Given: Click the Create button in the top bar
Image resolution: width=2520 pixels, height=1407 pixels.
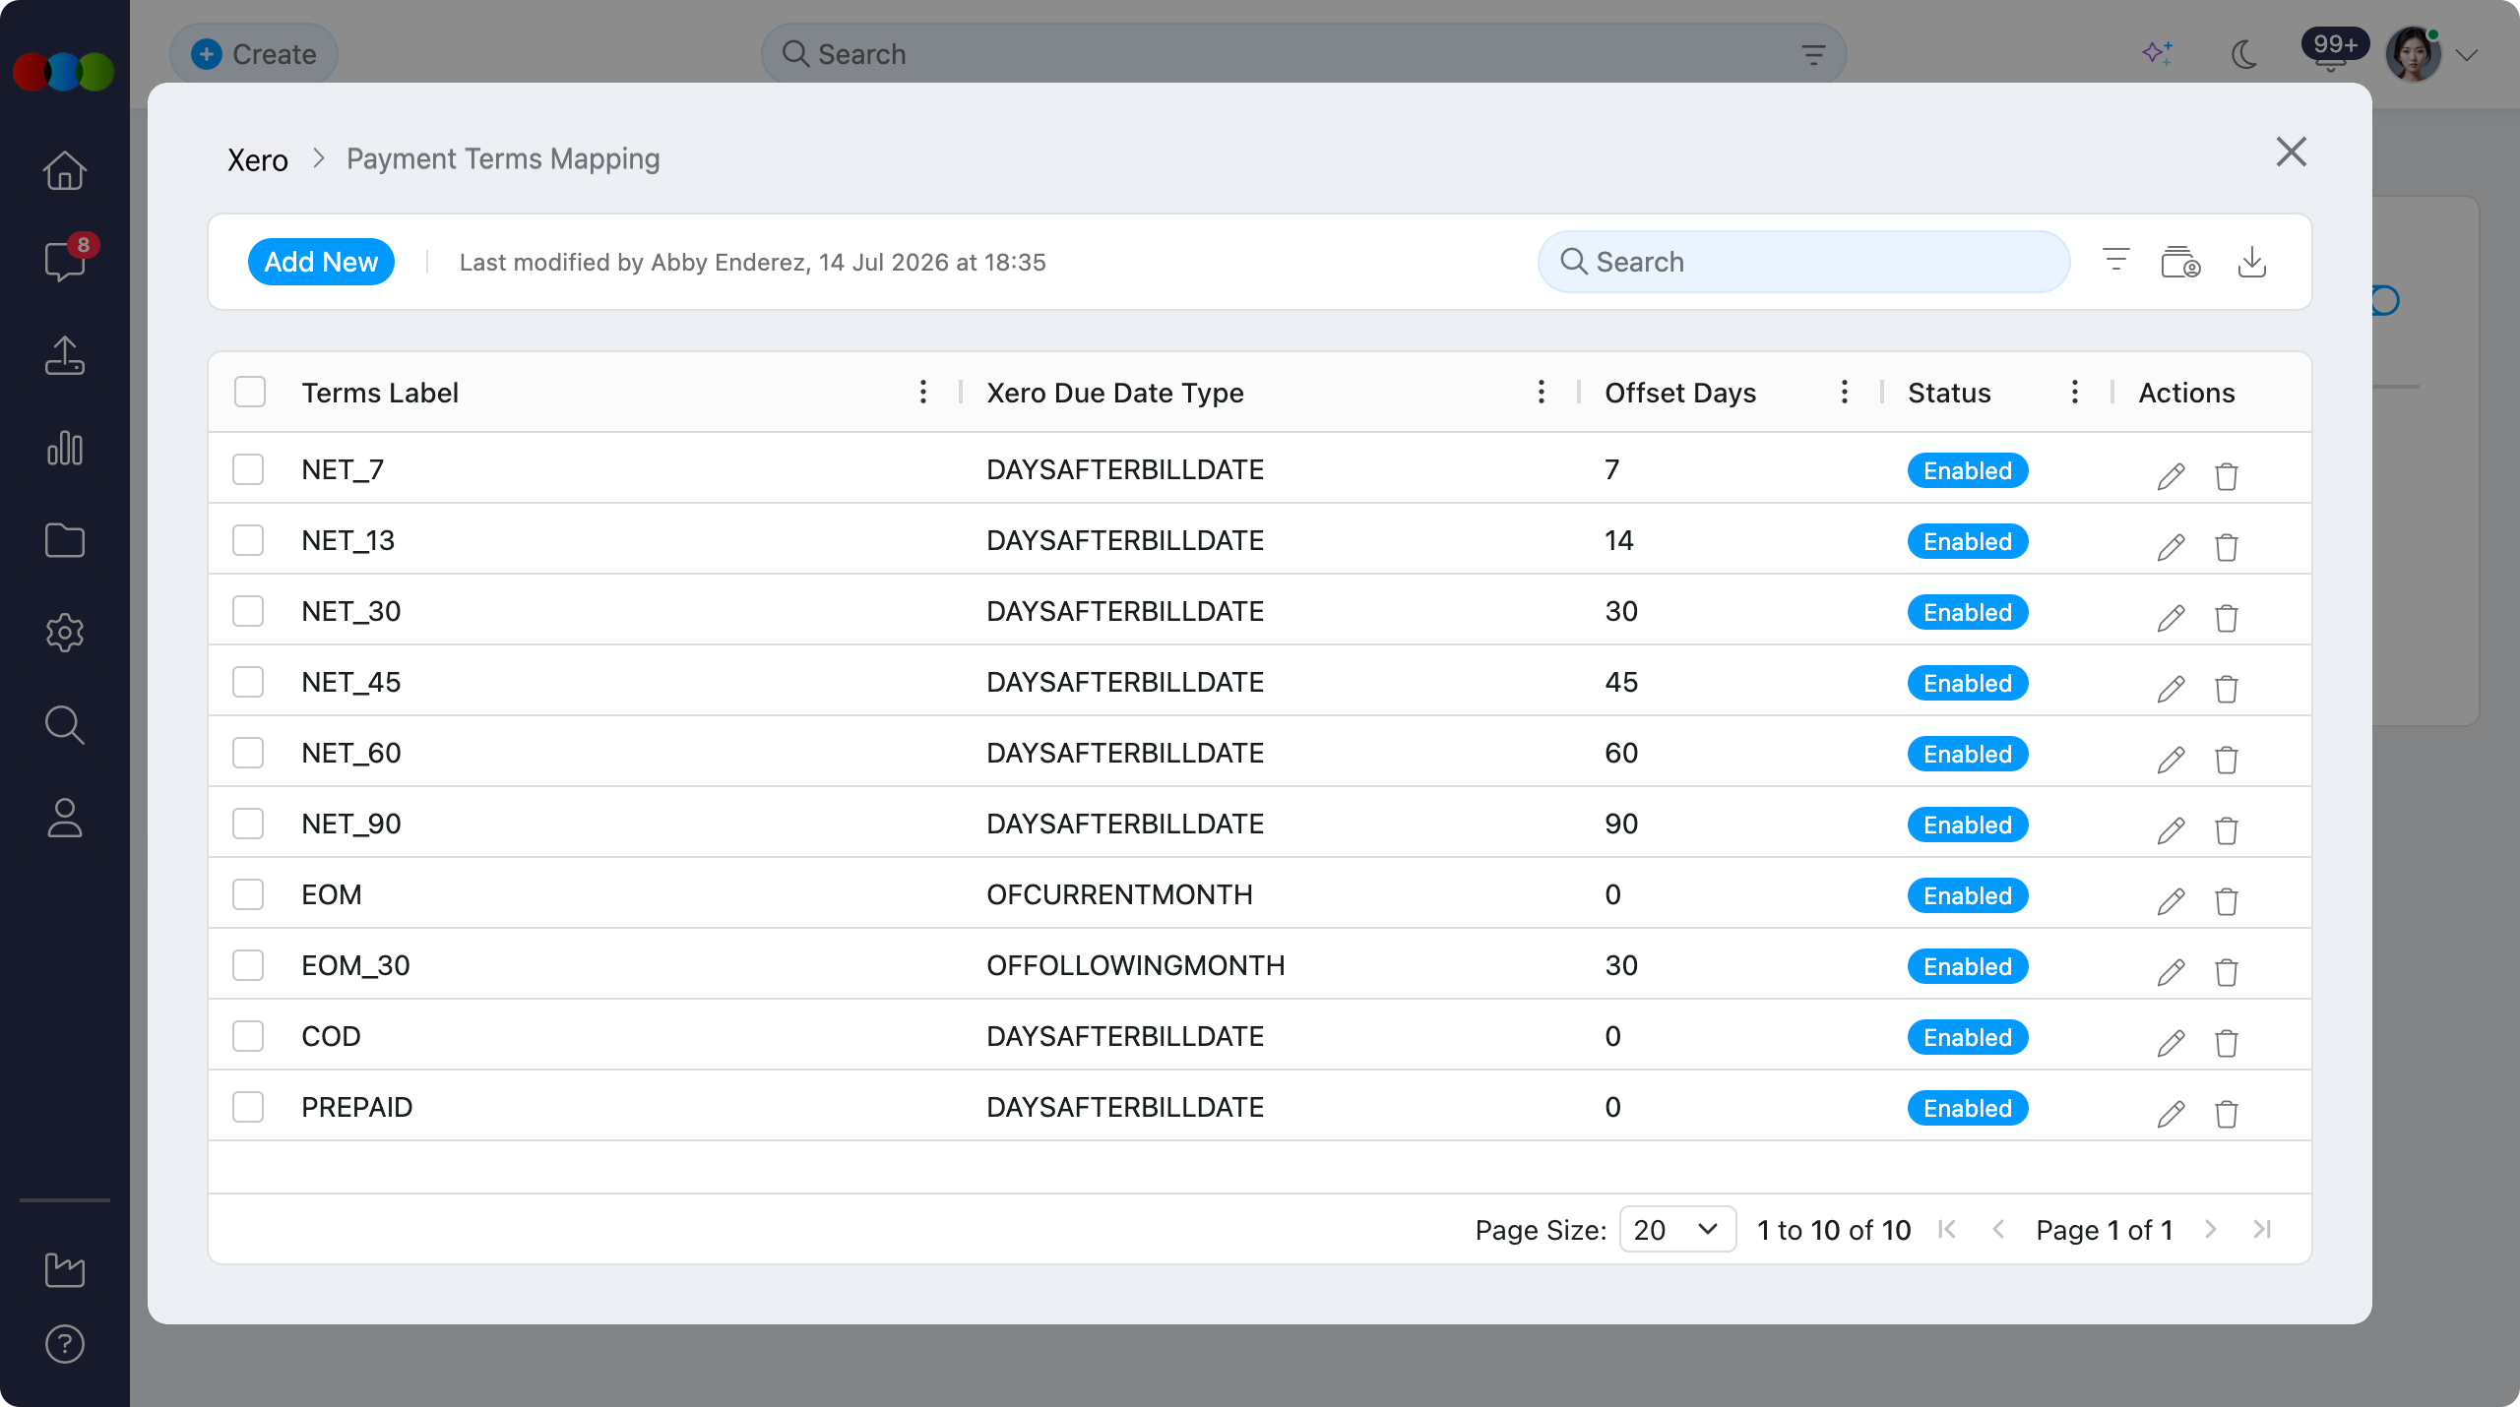Looking at the screenshot, I should pos(254,54).
